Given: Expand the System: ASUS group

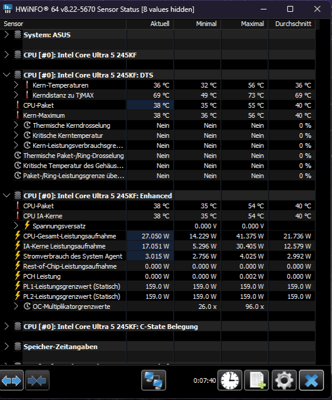Looking at the screenshot, I should click(x=6, y=35).
